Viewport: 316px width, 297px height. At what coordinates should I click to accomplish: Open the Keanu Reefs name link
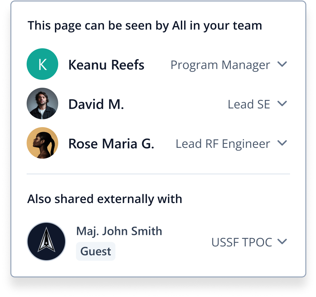pyautogui.click(x=106, y=65)
